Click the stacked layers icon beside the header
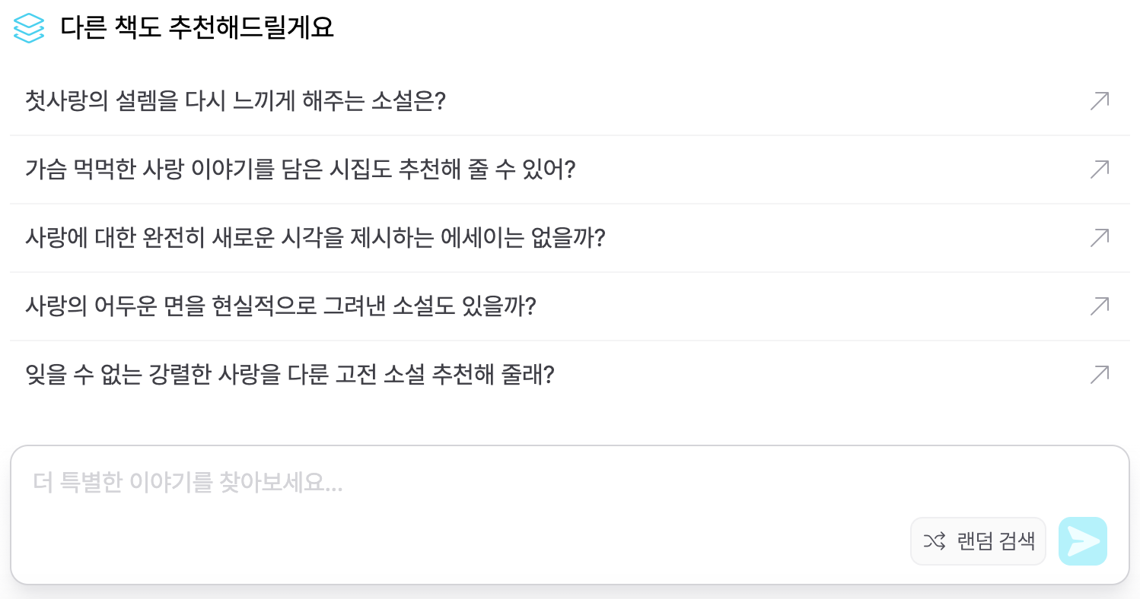 28,28
